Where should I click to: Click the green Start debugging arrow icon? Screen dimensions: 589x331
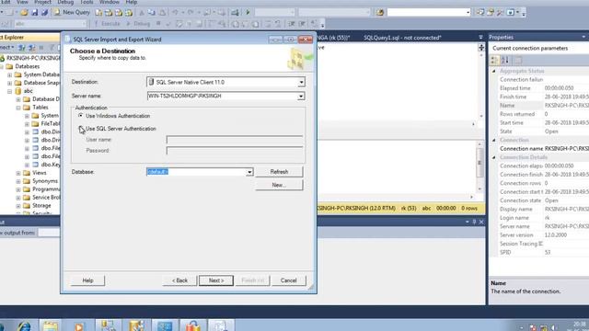(x=248, y=12)
